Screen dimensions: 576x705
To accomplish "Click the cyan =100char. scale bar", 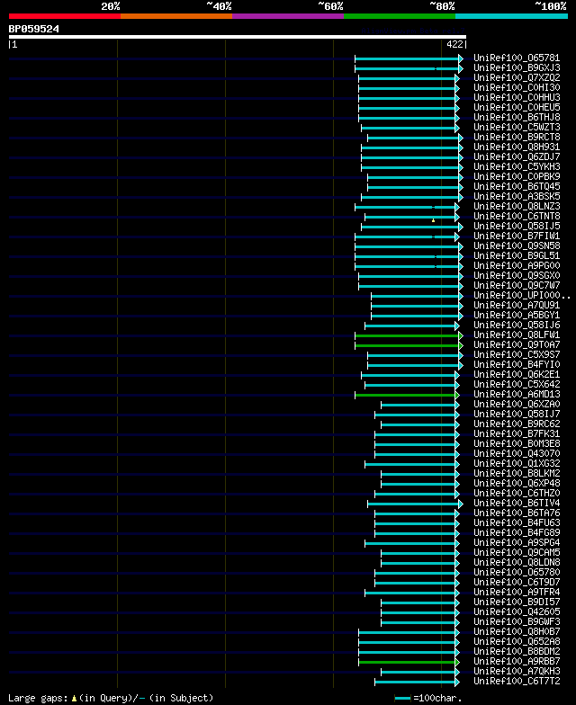I will pos(403,698).
